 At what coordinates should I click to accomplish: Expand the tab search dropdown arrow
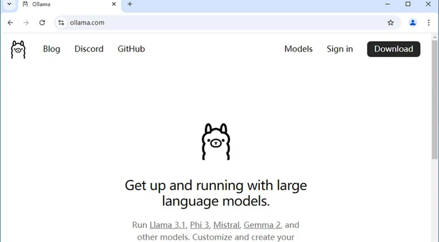pos(9,4)
